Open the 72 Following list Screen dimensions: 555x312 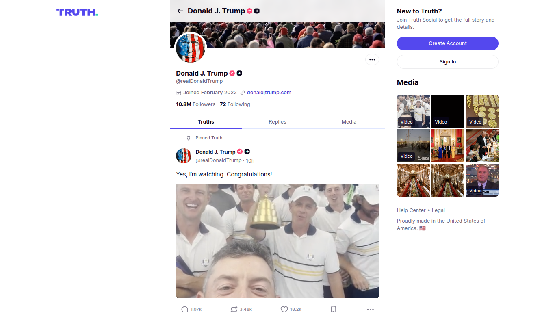tap(235, 104)
